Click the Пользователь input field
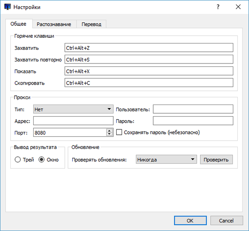Screen dimensions: 249x231 coord(193,109)
